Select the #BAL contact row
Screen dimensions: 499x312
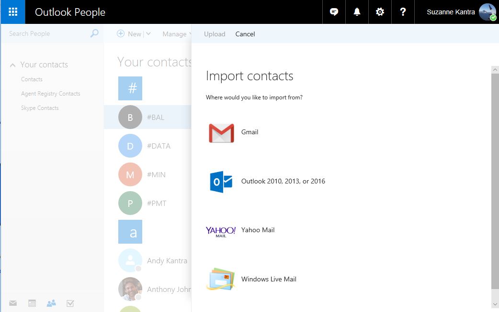click(147, 117)
